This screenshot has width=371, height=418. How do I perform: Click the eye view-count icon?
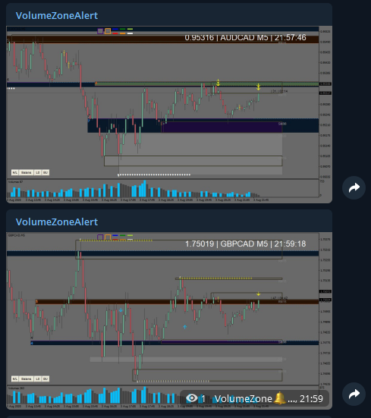(192, 398)
